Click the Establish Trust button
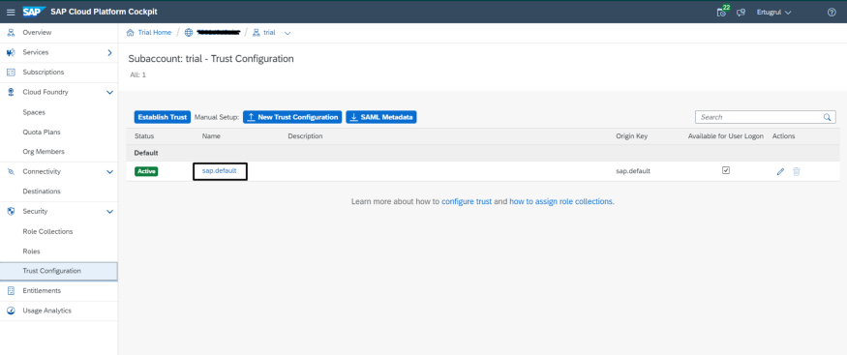This screenshot has width=847, height=355. point(162,117)
